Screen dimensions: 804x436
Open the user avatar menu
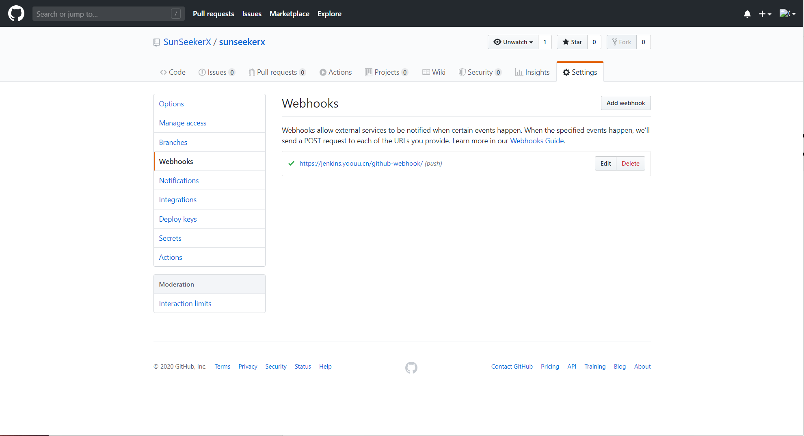click(787, 14)
